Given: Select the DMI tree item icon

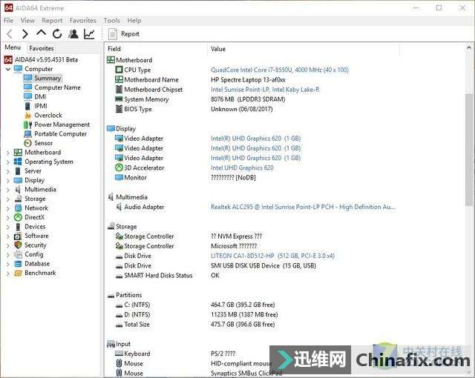Looking at the screenshot, I should 28,96.
